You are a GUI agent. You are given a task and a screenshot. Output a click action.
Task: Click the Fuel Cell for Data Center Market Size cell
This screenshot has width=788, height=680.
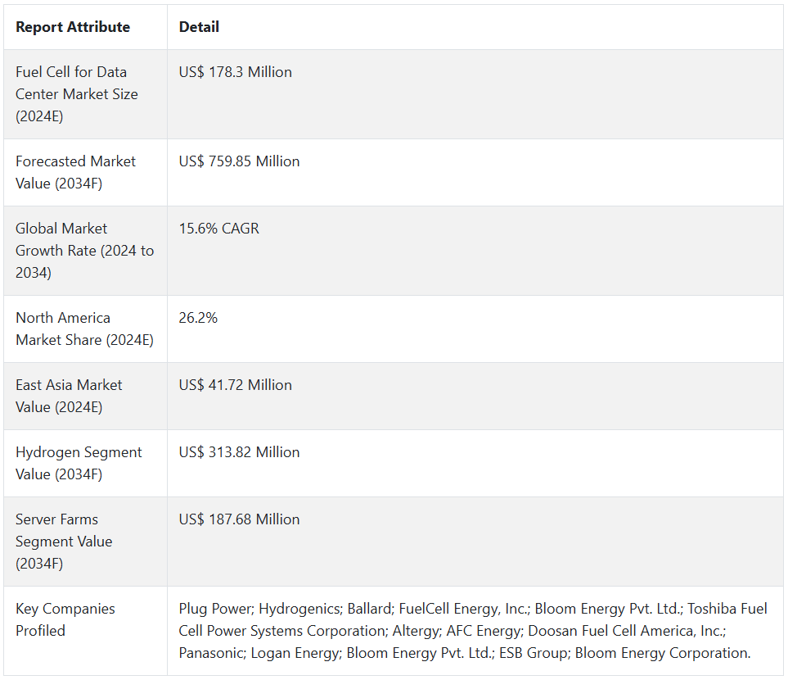[x=77, y=94]
